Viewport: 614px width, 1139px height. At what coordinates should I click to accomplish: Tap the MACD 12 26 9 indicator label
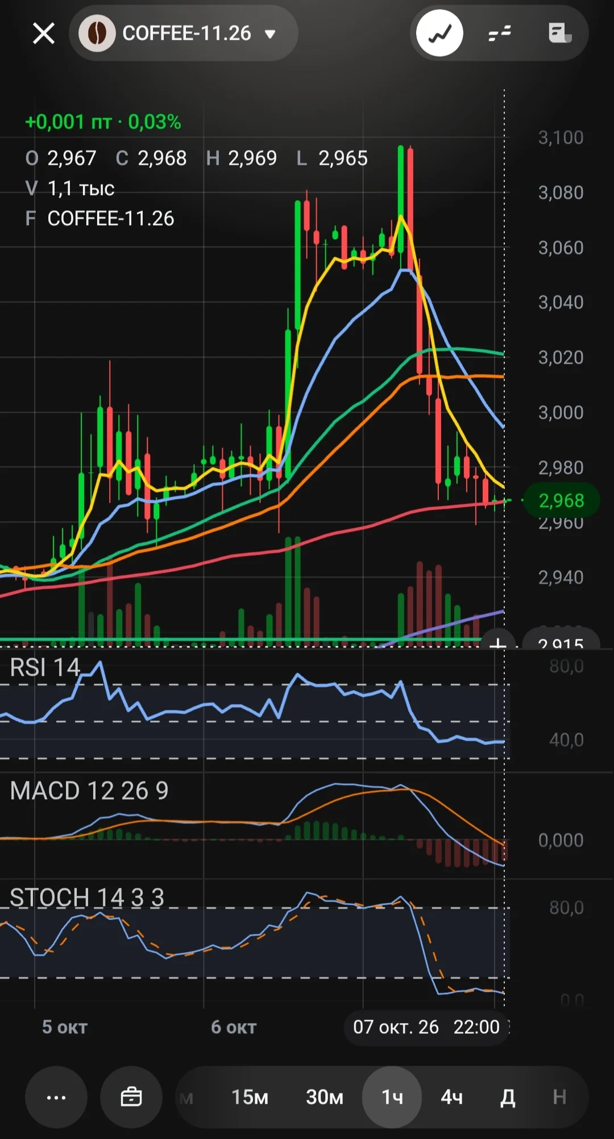tap(89, 791)
